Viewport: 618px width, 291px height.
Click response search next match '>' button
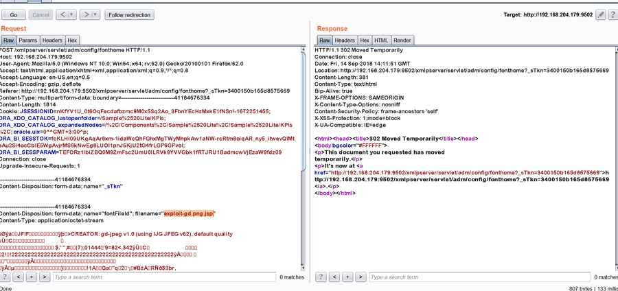pos(360,277)
